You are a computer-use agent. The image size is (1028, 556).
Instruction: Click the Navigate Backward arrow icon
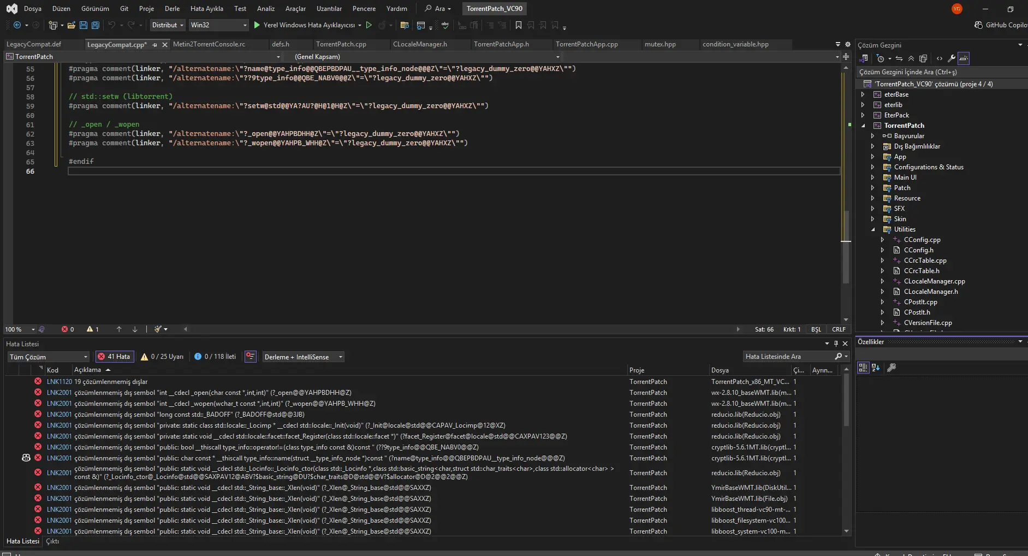(17, 25)
